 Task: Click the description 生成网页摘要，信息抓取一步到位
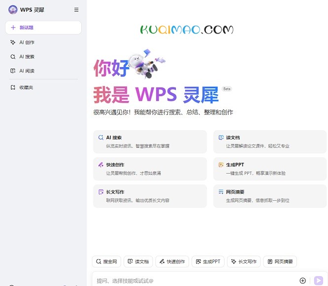(x=258, y=200)
